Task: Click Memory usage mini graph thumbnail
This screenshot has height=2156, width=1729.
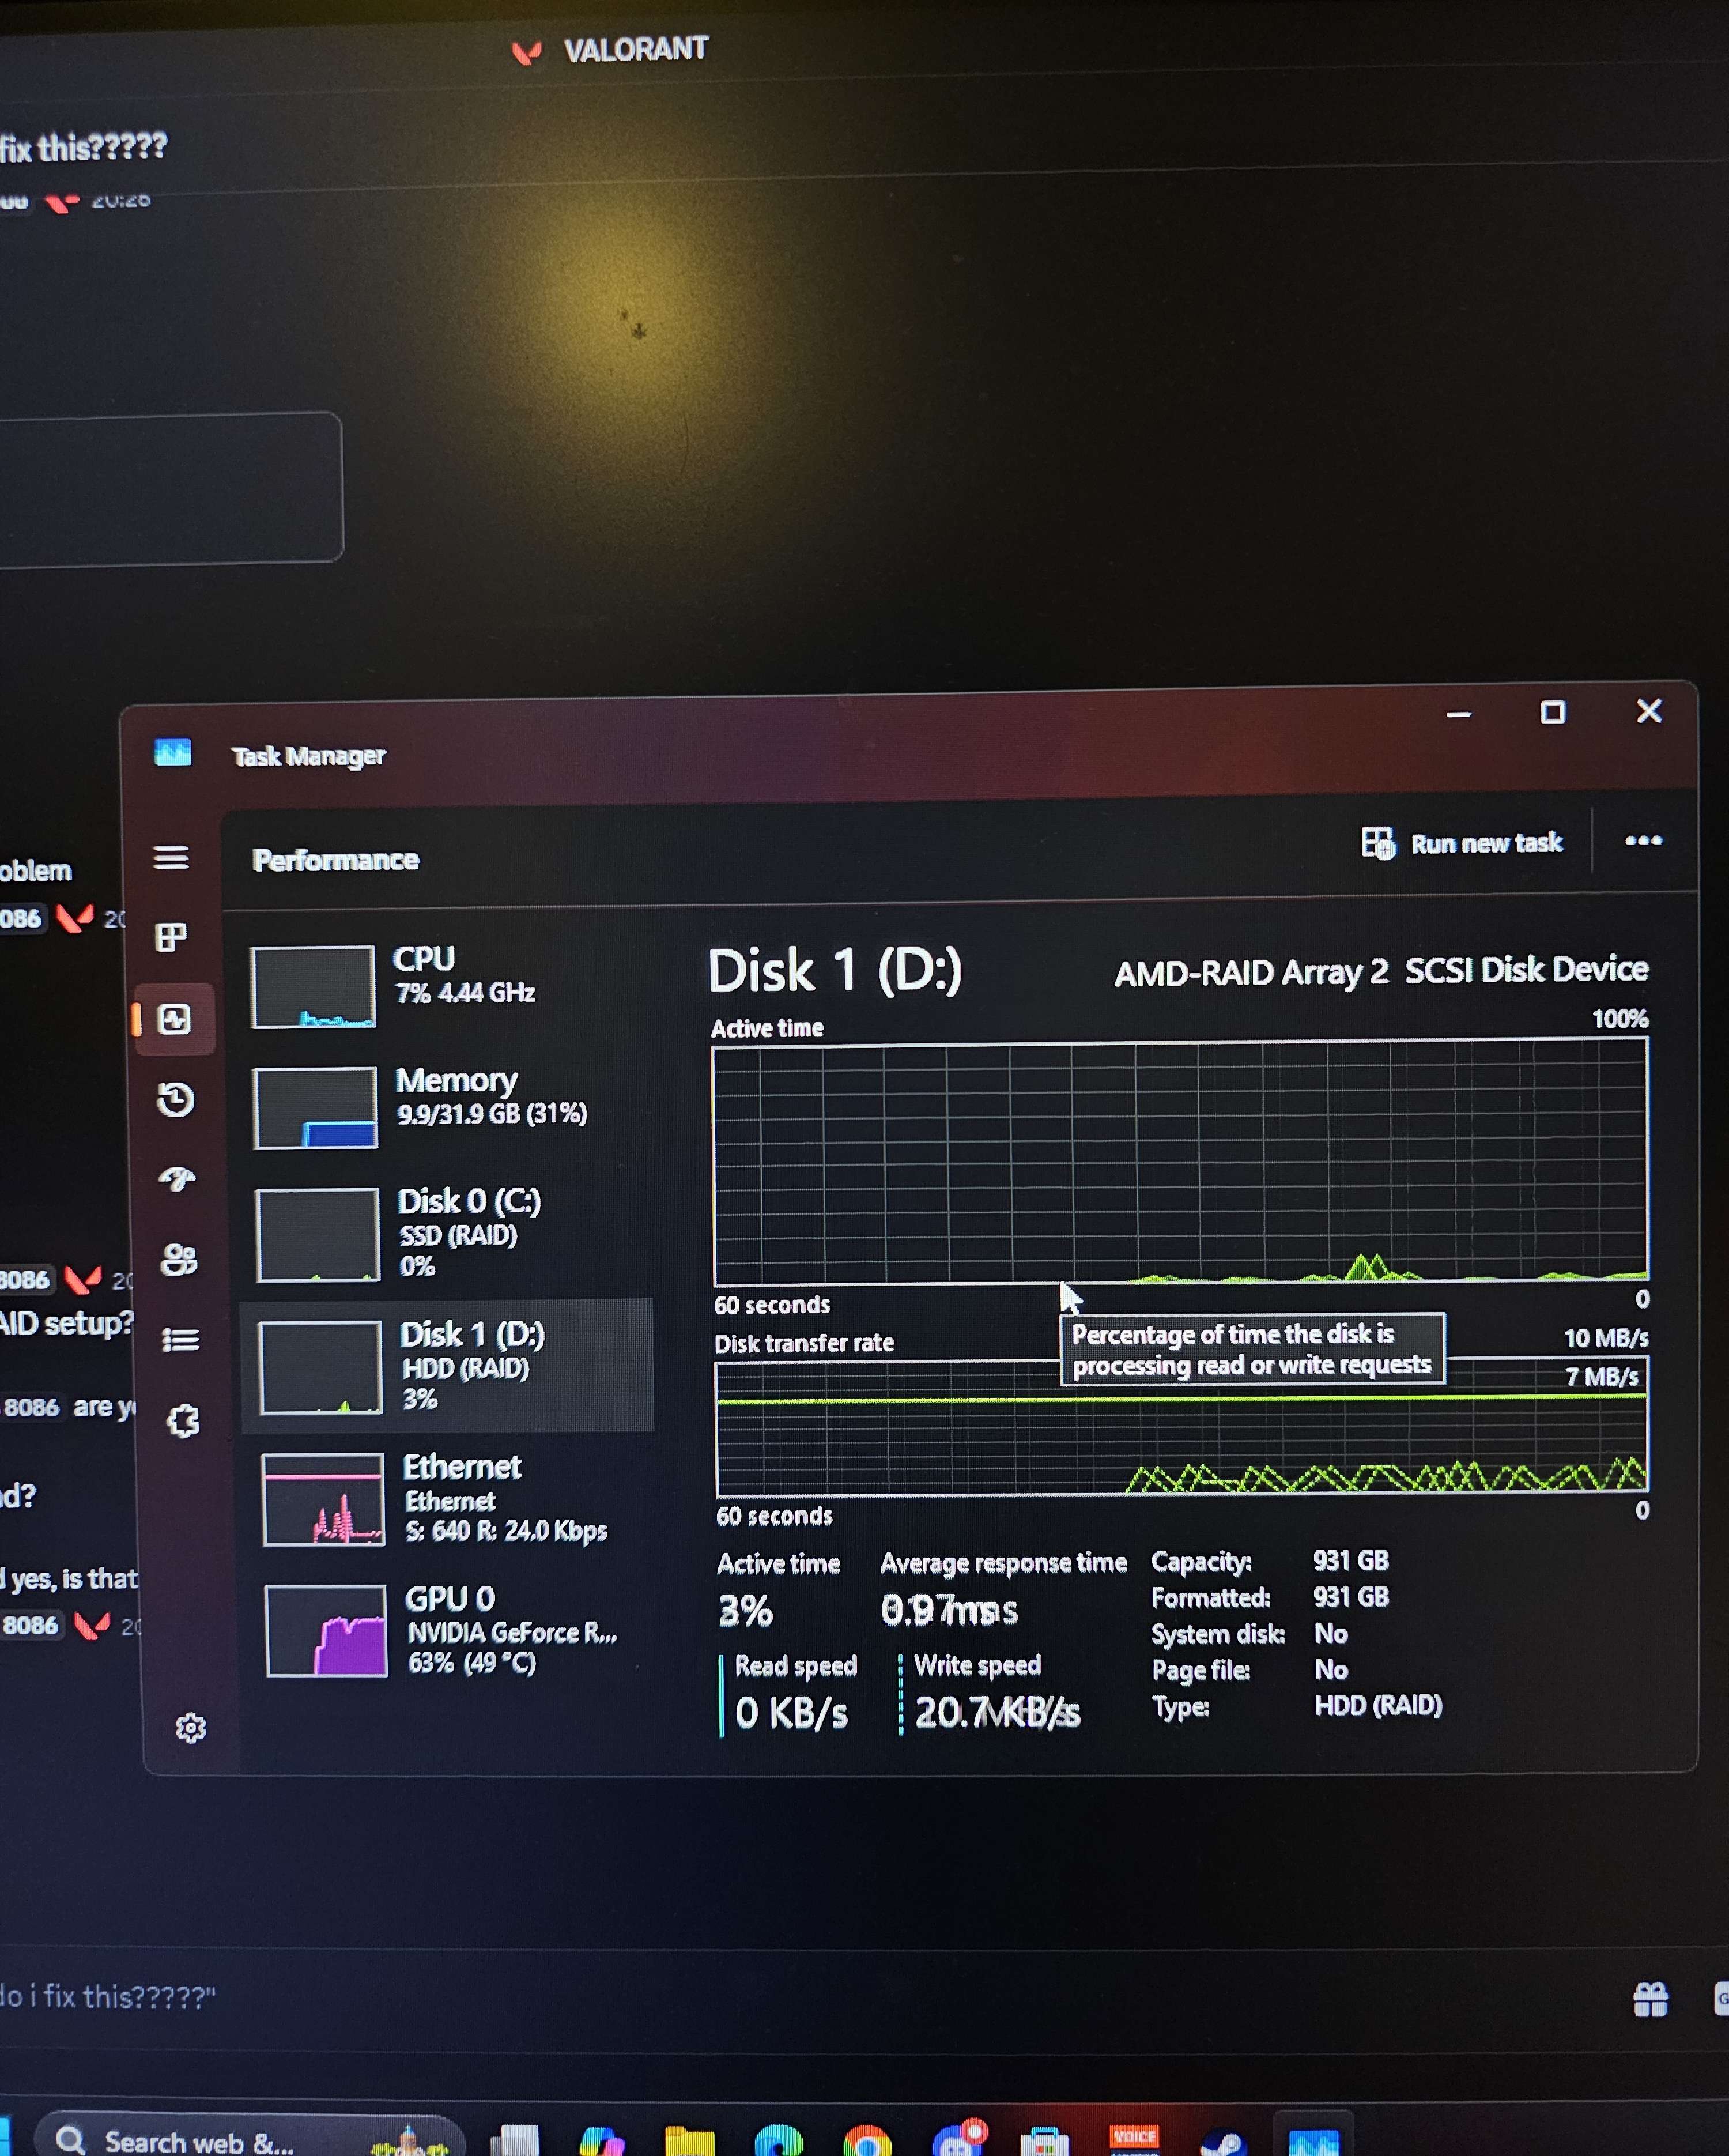Action: (x=316, y=1108)
